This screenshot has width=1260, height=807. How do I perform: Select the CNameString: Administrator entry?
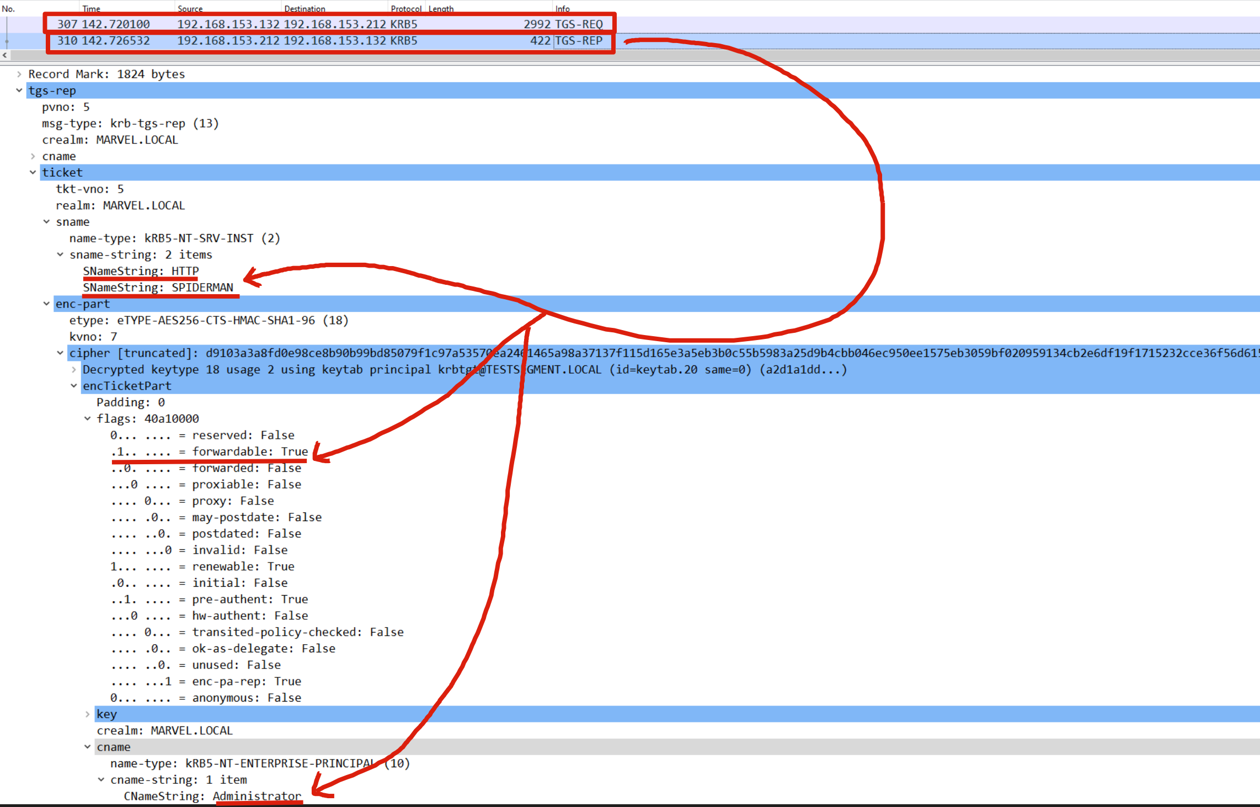pyautogui.click(x=213, y=796)
